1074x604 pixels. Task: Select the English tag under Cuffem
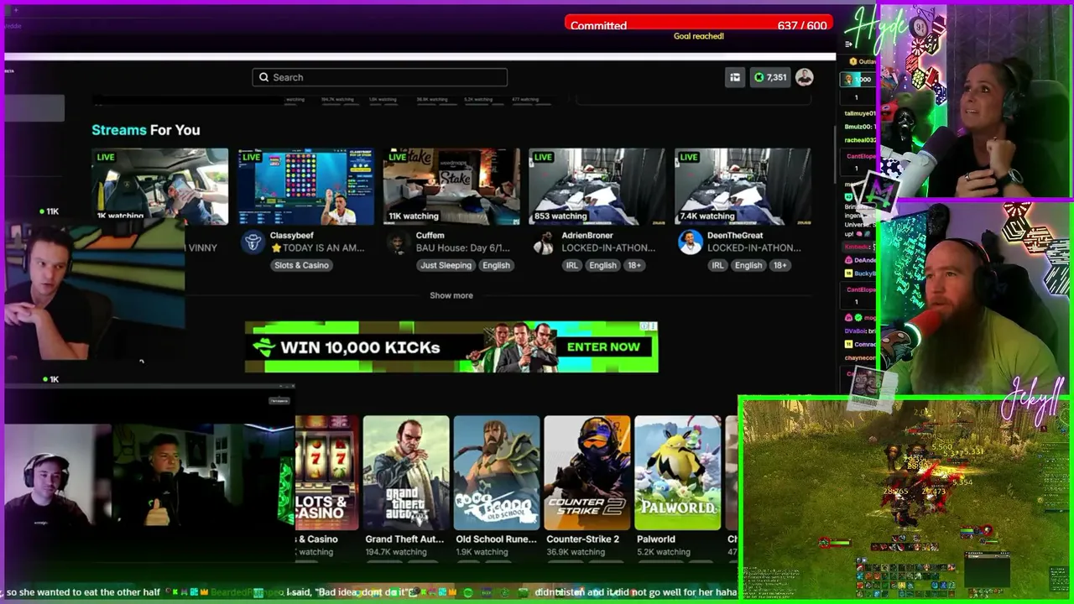click(x=496, y=265)
